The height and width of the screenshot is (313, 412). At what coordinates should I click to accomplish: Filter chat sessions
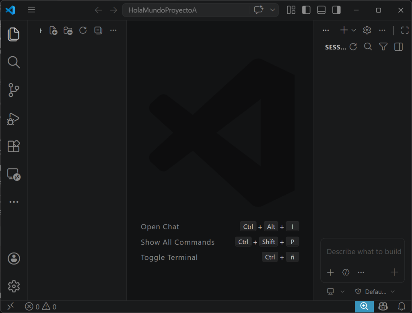383,47
